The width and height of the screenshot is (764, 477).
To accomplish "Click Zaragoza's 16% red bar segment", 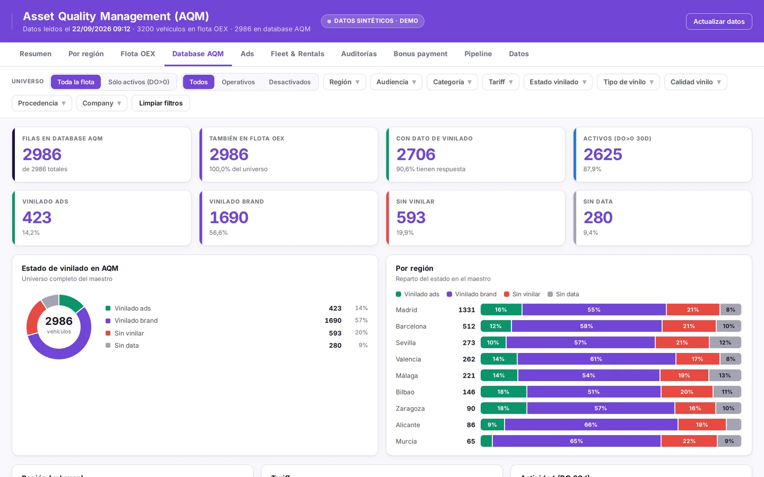I will click(695, 408).
